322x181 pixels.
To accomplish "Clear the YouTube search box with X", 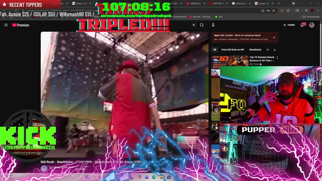I will (194, 25).
